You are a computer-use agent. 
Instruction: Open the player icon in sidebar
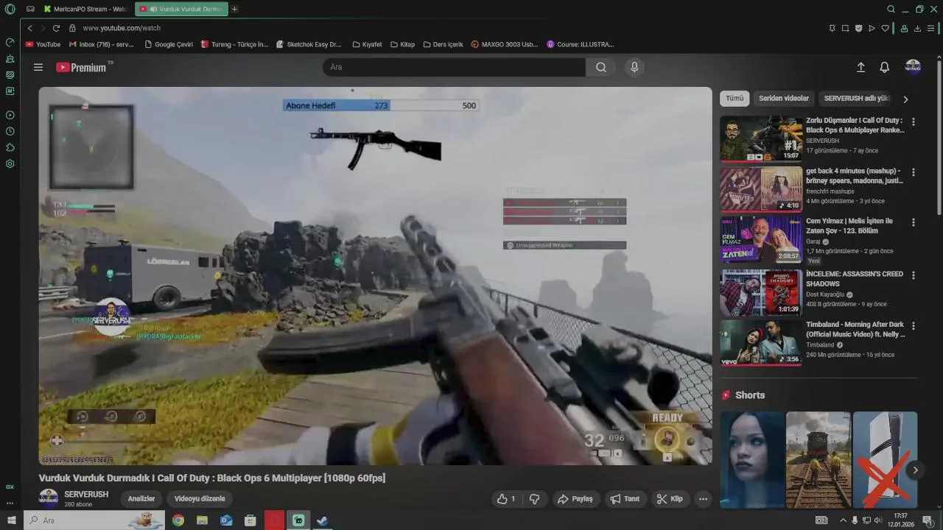click(x=10, y=115)
